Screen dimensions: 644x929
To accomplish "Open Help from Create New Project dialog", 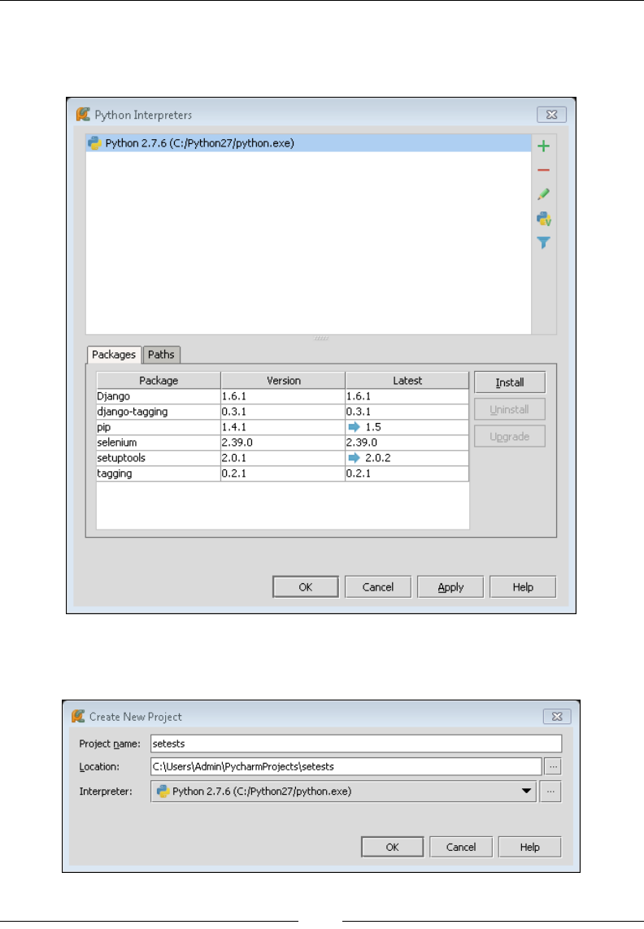I will click(x=529, y=847).
